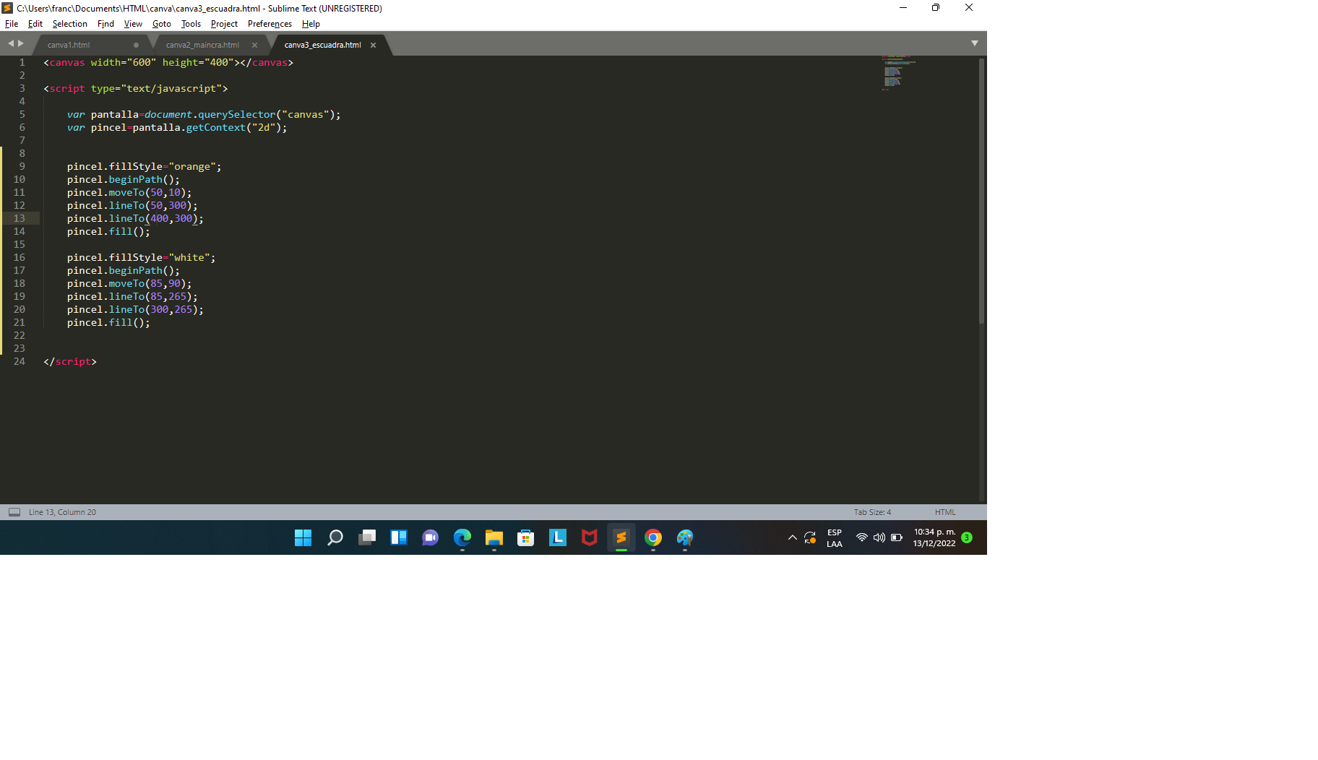Click the var pincel getContext line
This screenshot has height=760, width=1318.
pos(177,127)
